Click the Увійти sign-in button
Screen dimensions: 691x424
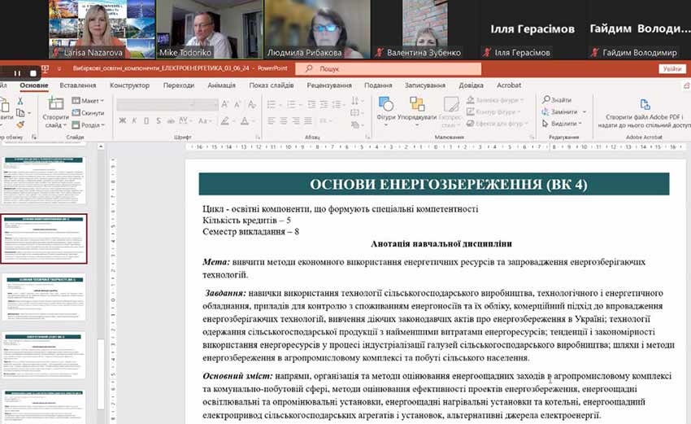click(671, 69)
